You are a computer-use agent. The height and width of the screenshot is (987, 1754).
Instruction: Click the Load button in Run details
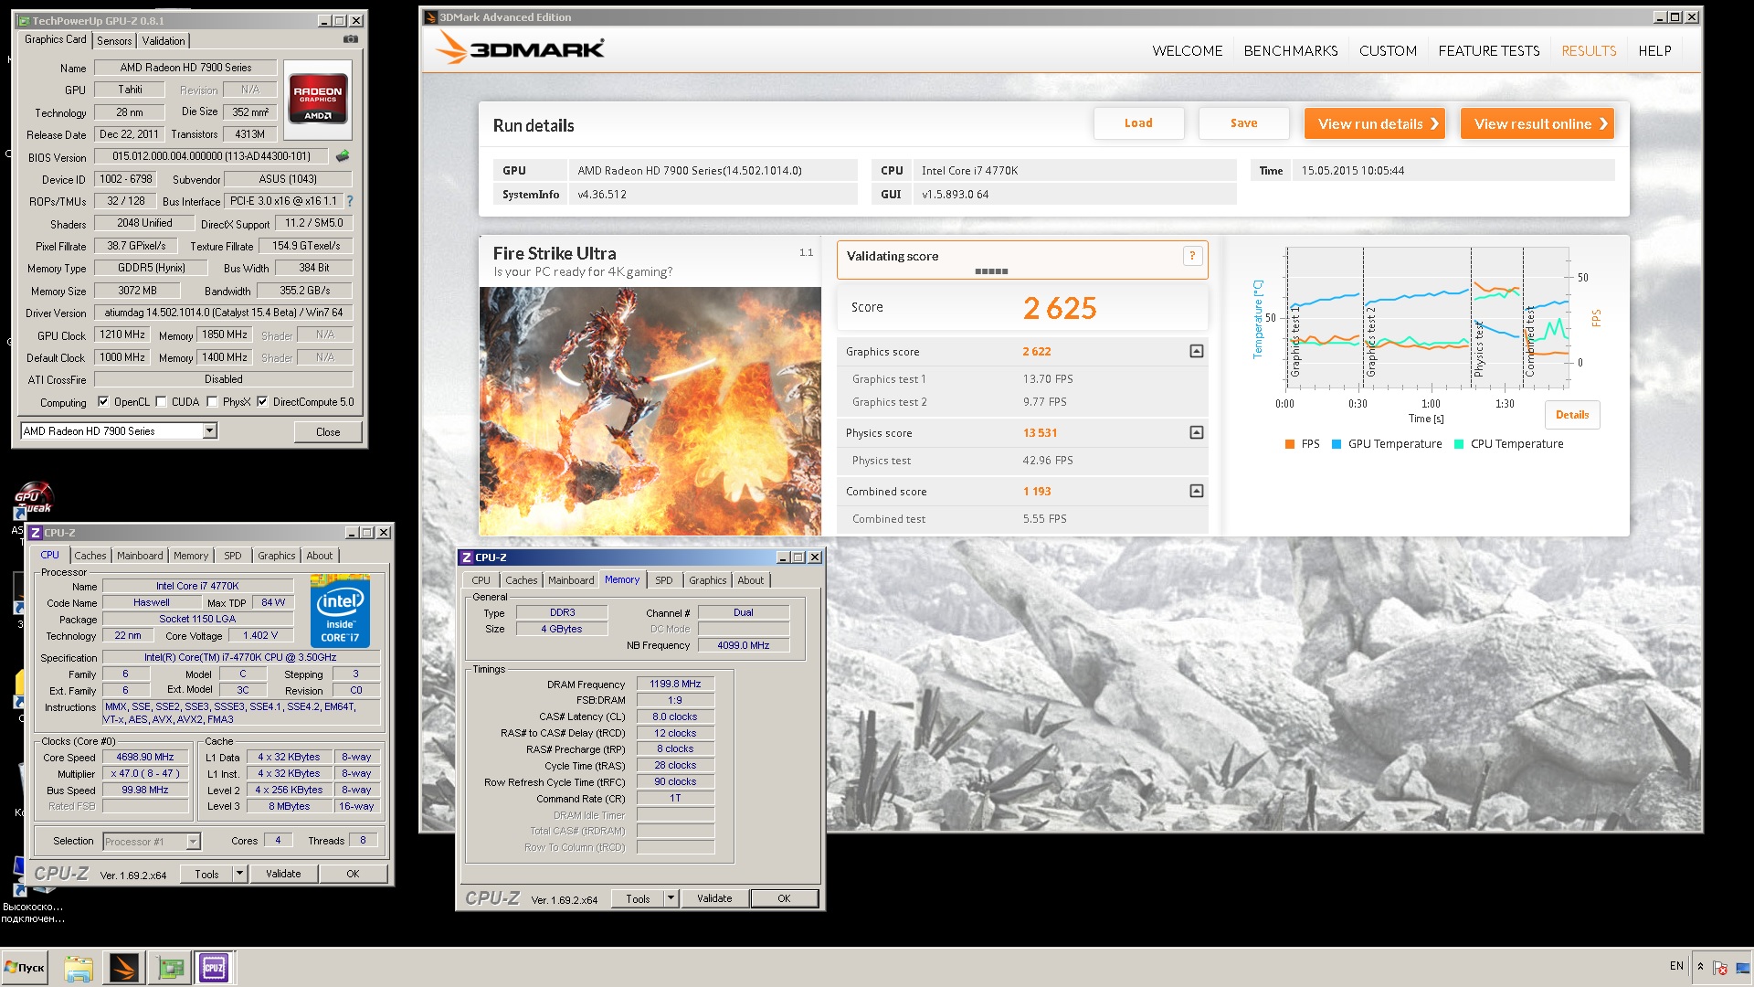[x=1138, y=123]
